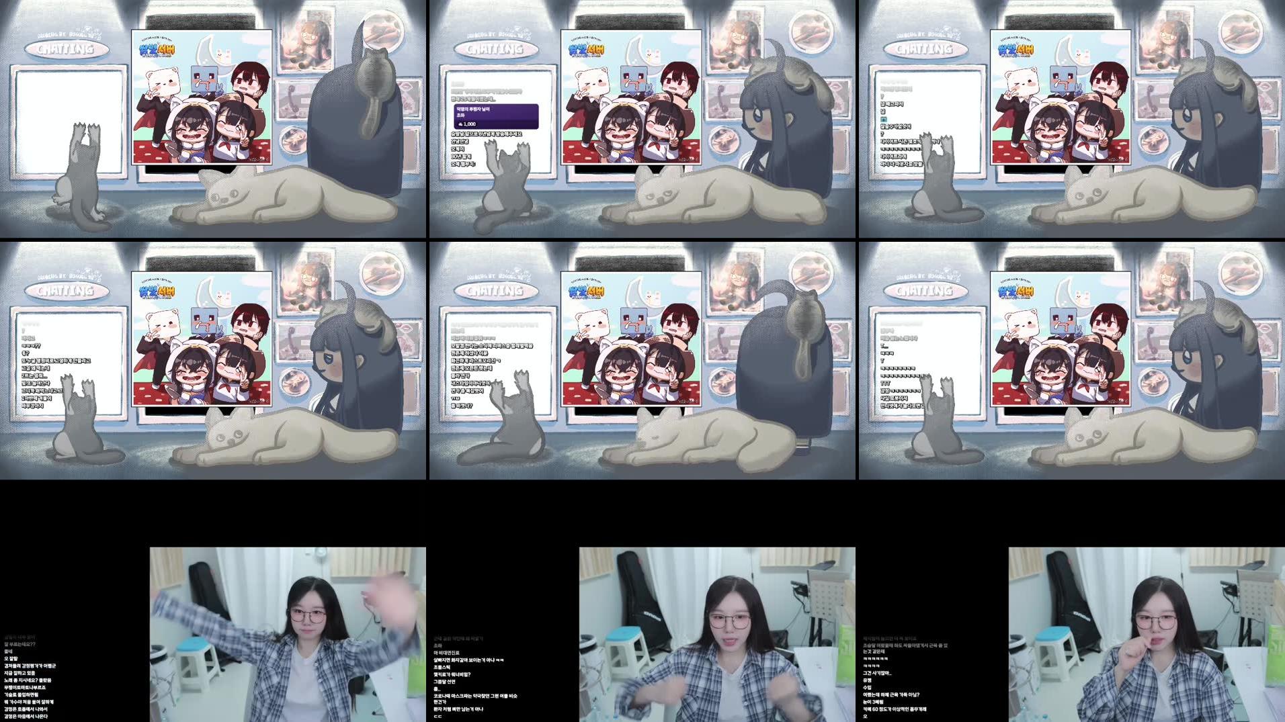The width and height of the screenshot is (1285, 722).
Task: Click the chat line 'ㄷㄷ'
Action: (438, 717)
